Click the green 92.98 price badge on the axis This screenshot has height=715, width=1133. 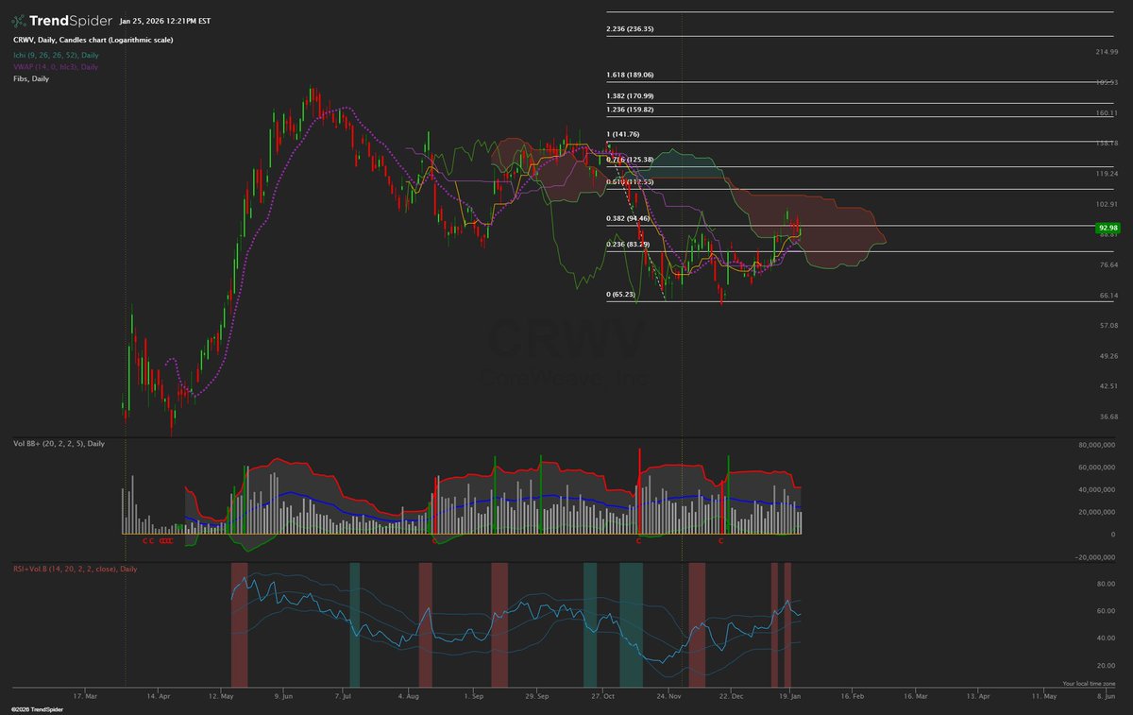click(x=1108, y=227)
